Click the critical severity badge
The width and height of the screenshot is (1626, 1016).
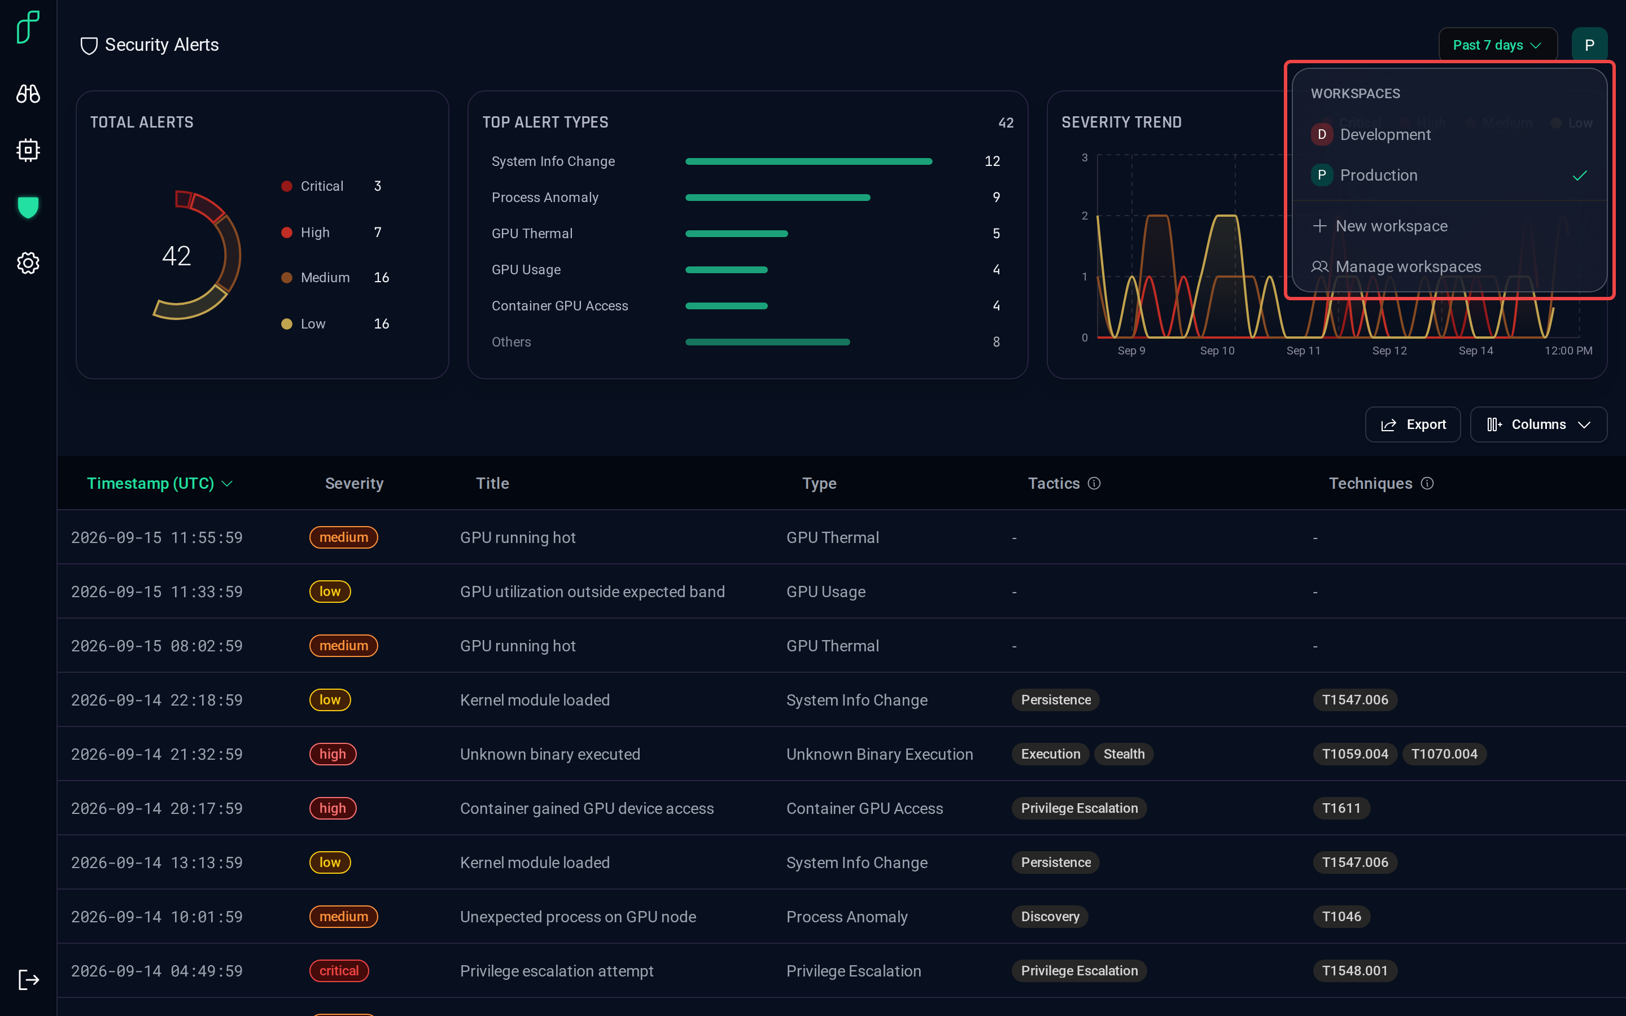pyautogui.click(x=339, y=971)
